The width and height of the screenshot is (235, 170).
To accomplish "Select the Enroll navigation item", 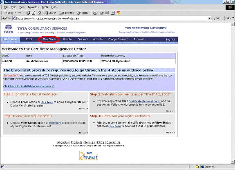I will click(x=29, y=39).
